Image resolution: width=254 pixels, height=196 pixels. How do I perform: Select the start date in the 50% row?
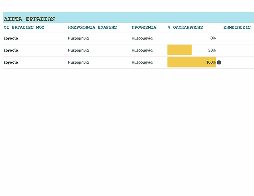(78, 50)
